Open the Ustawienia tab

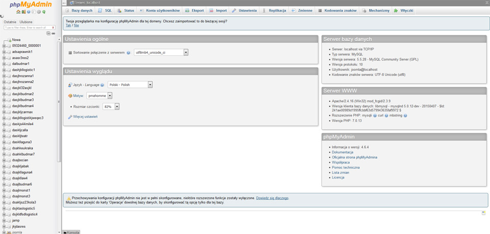pyautogui.click(x=244, y=11)
